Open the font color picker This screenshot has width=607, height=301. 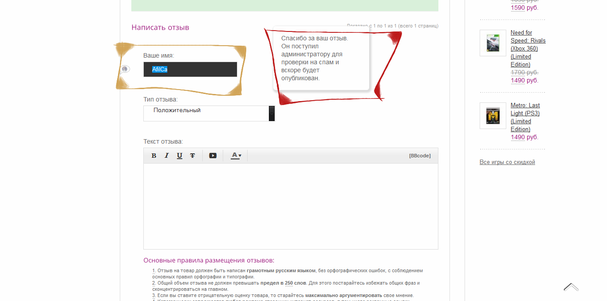coord(236,156)
